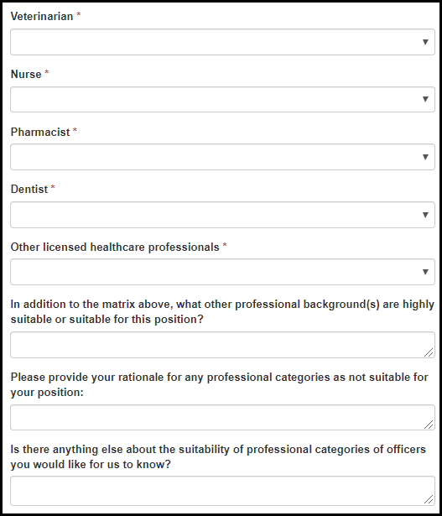Click arrow icon in Other licensed professionals field

click(x=425, y=272)
